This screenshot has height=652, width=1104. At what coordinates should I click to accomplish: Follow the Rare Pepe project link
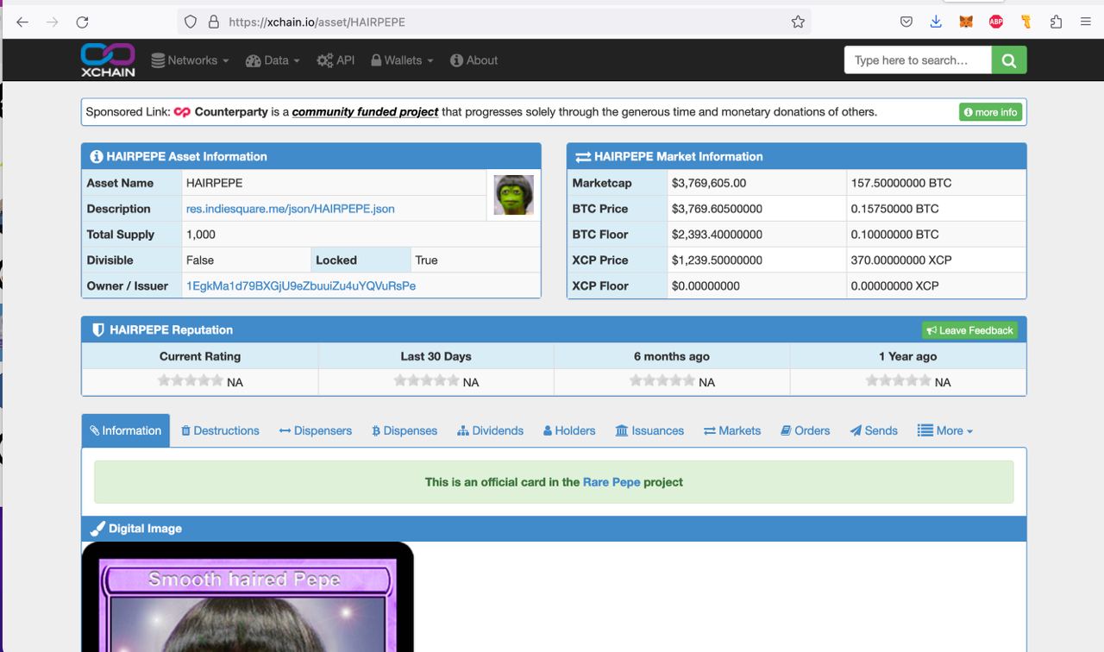click(612, 482)
